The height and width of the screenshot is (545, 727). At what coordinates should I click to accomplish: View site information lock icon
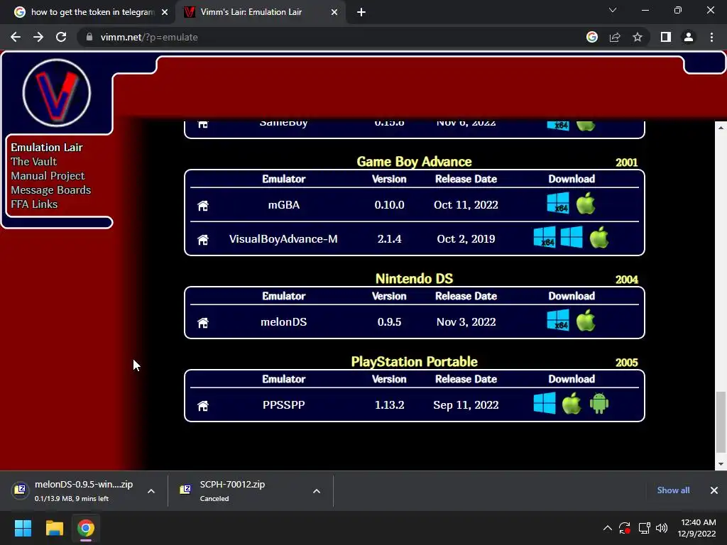(89, 37)
